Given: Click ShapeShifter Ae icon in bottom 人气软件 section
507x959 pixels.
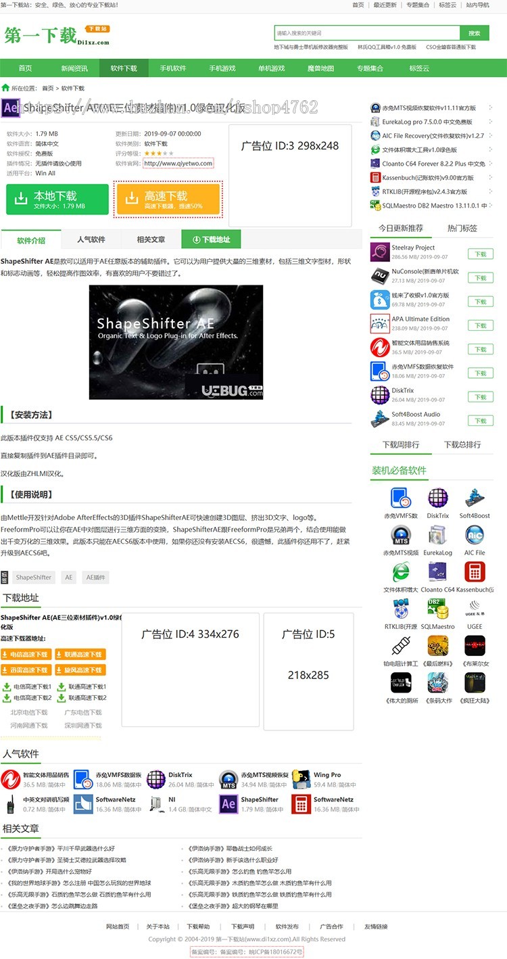Looking at the screenshot, I should tap(228, 803).
